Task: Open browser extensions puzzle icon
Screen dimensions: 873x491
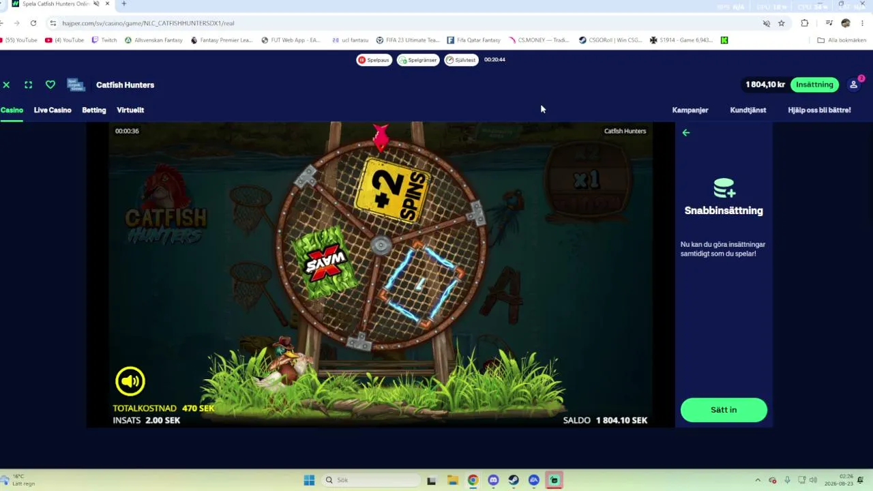Action: tap(805, 23)
